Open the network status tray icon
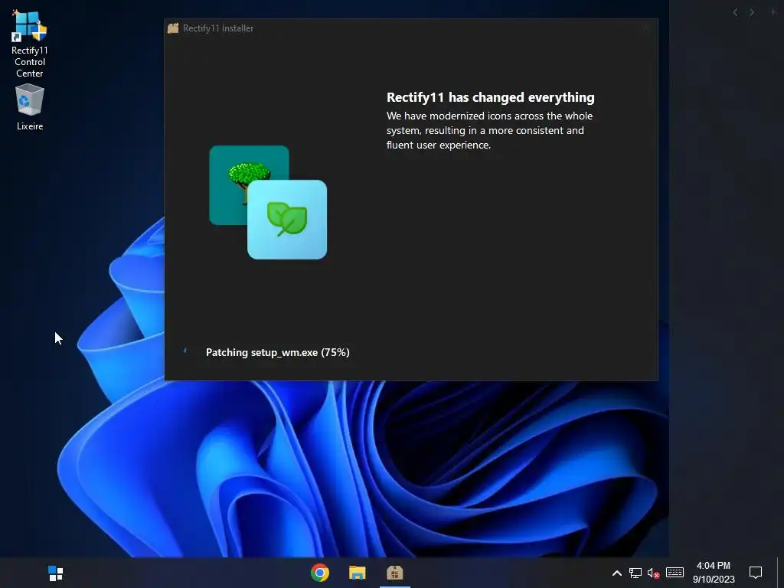Image resolution: width=784 pixels, height=588 pixels. tap(635, 573)
